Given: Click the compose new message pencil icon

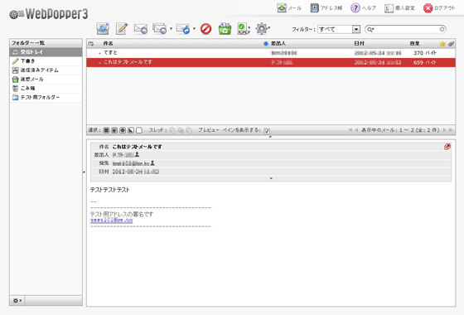Looking at the screenshot, I should pyautogui.click(x=122, y=29).
